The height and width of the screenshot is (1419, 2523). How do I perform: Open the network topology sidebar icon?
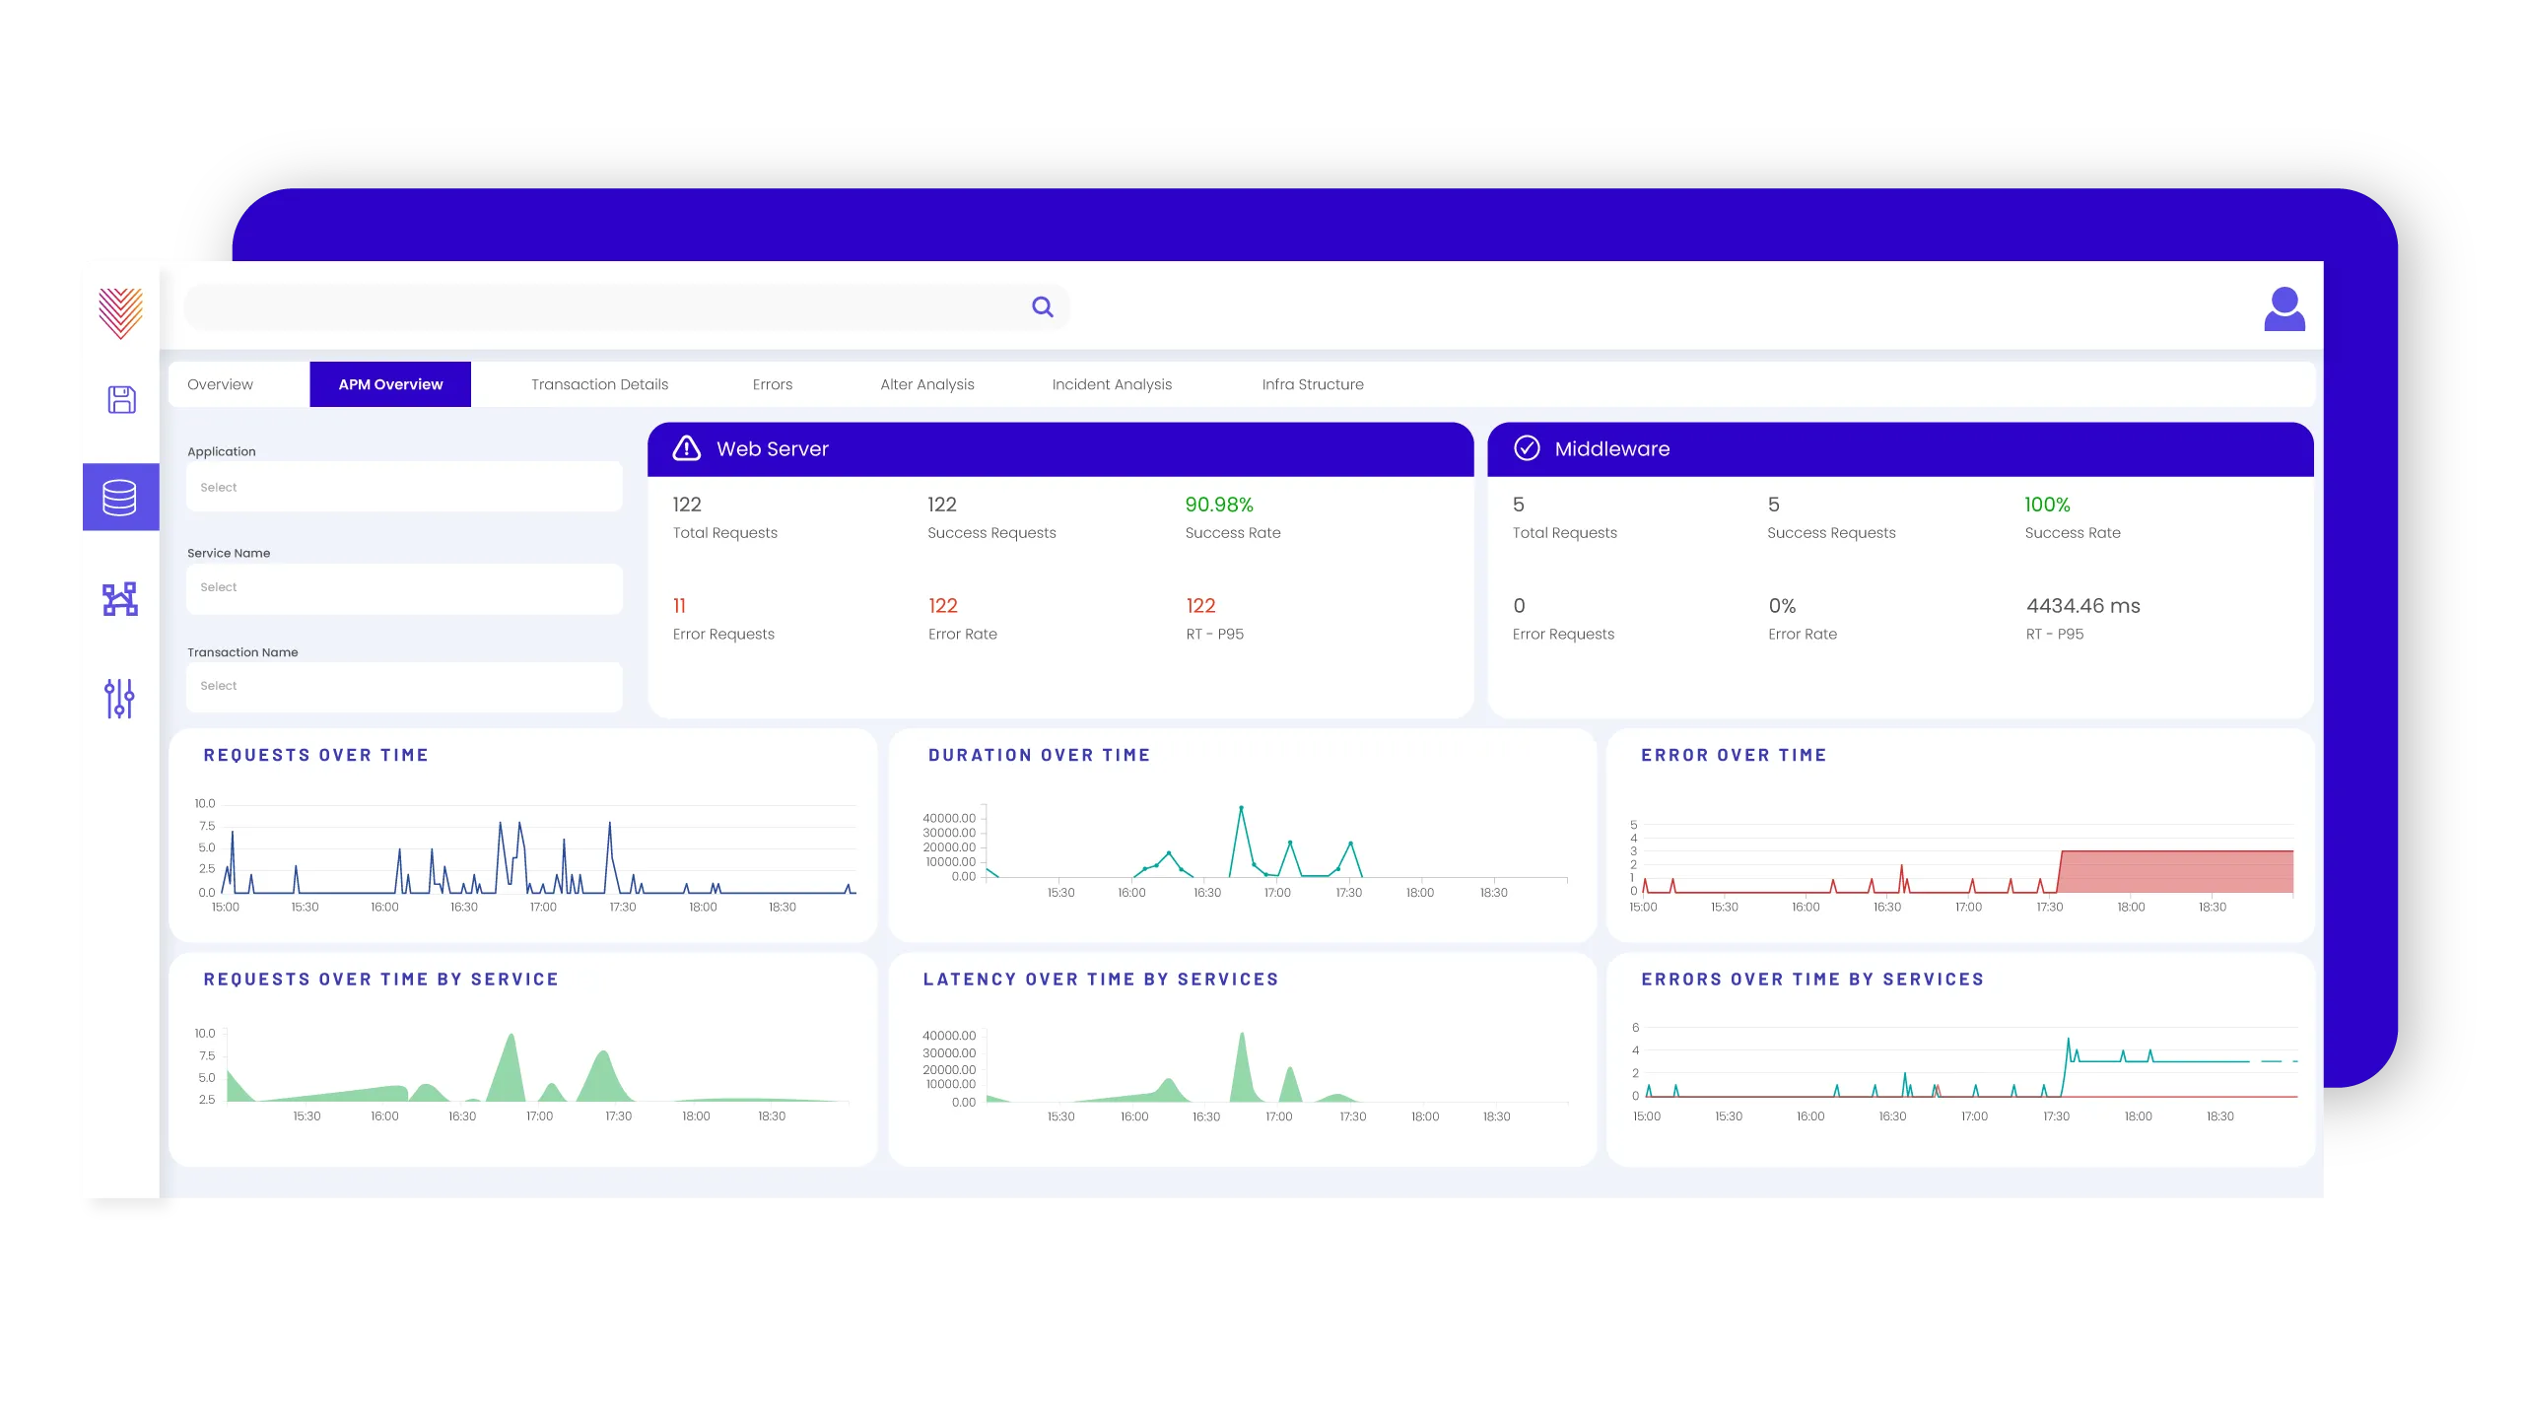click(x=120, y=599)
